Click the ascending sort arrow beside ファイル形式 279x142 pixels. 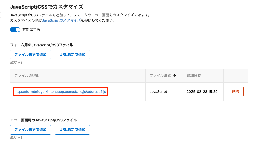click(x=174, y=76)
